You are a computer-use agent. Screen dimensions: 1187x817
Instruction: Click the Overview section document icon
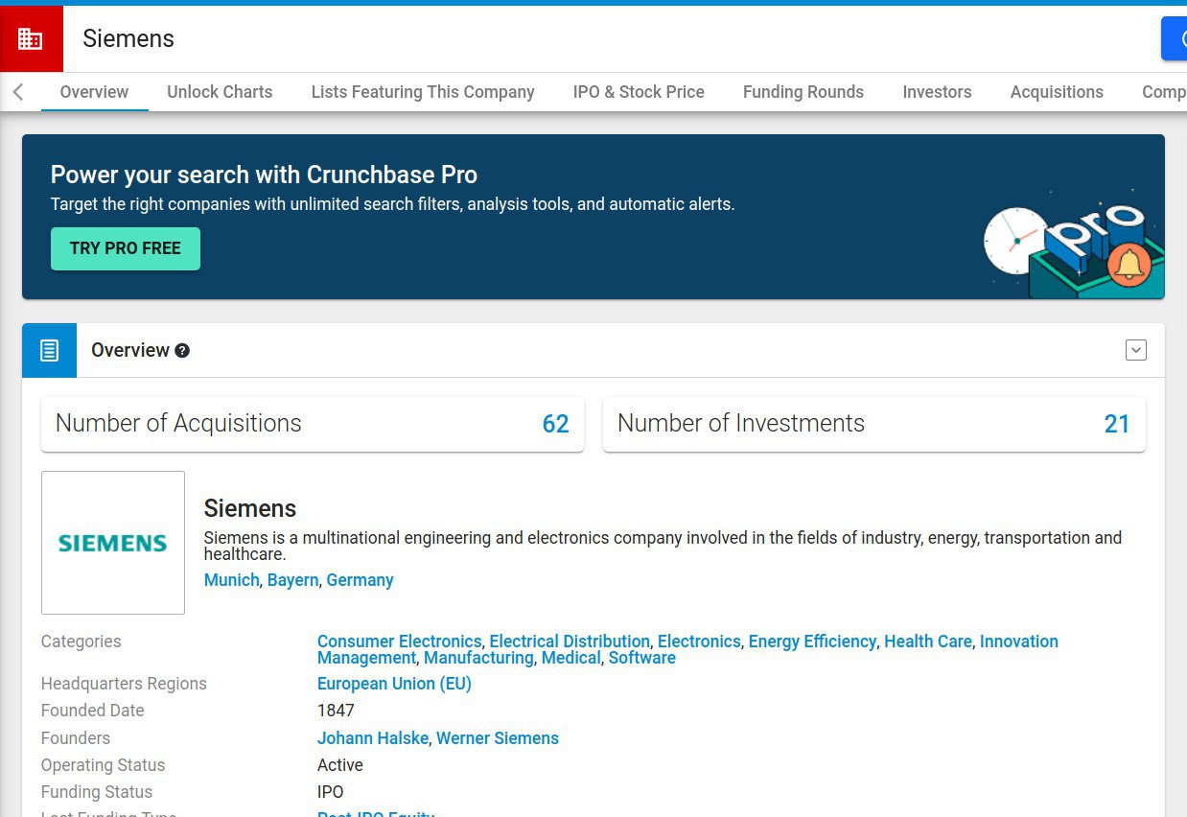point(49,350)
